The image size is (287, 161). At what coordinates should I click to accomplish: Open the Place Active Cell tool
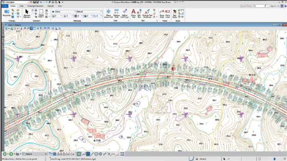pyautogui.click(x=108, y=13)
